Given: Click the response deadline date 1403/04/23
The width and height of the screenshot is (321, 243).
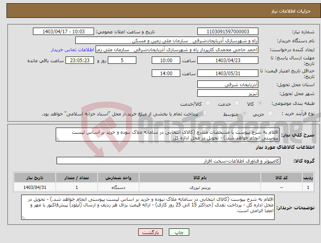Looking at the screenshot, I should point(228,60).
